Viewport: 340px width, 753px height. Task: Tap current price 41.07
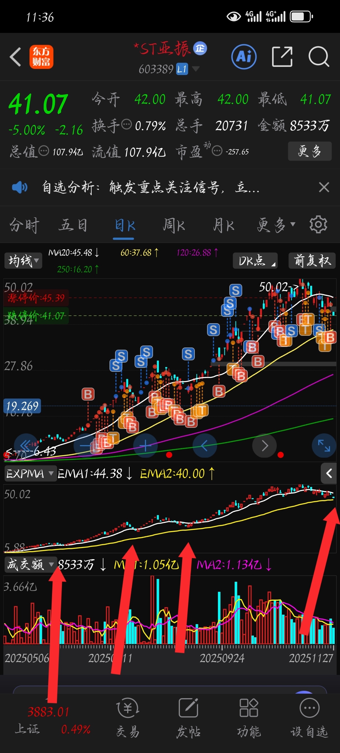point(38,104)
